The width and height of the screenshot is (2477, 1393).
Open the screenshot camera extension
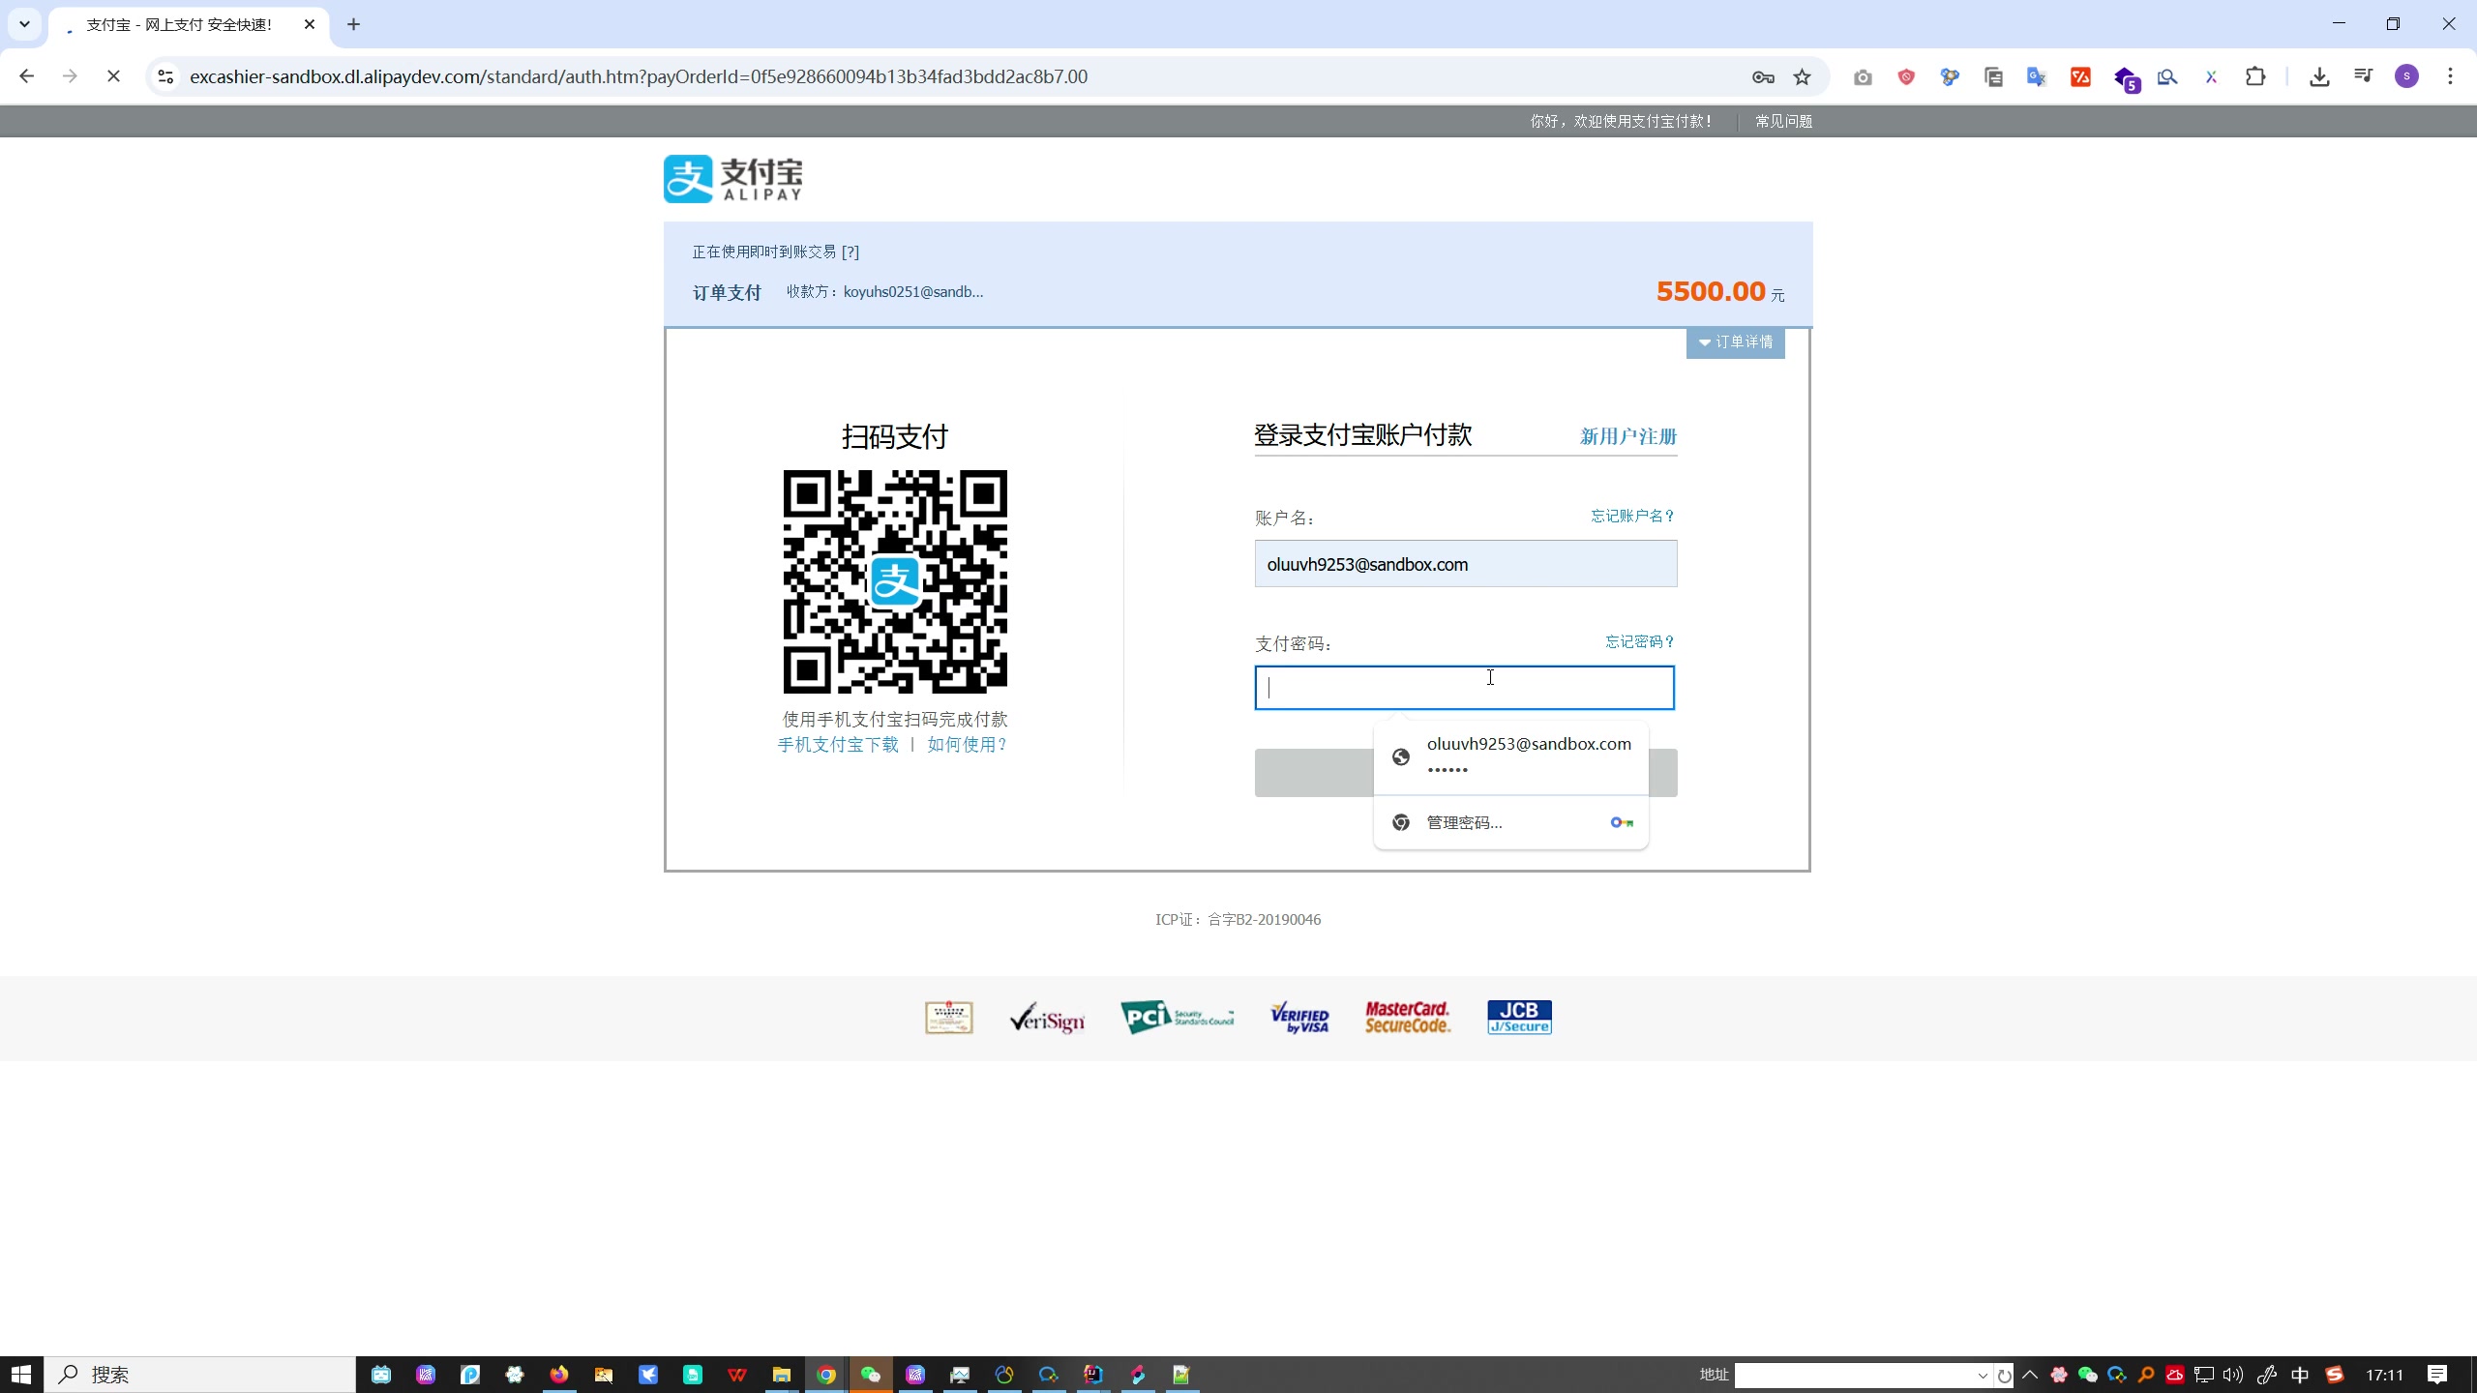1863,77
